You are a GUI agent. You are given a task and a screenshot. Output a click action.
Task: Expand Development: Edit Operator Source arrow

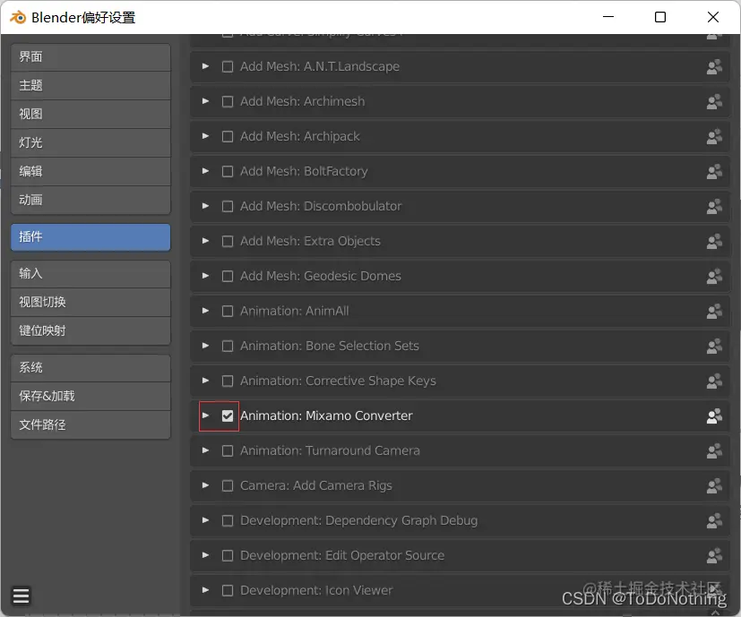205,556
